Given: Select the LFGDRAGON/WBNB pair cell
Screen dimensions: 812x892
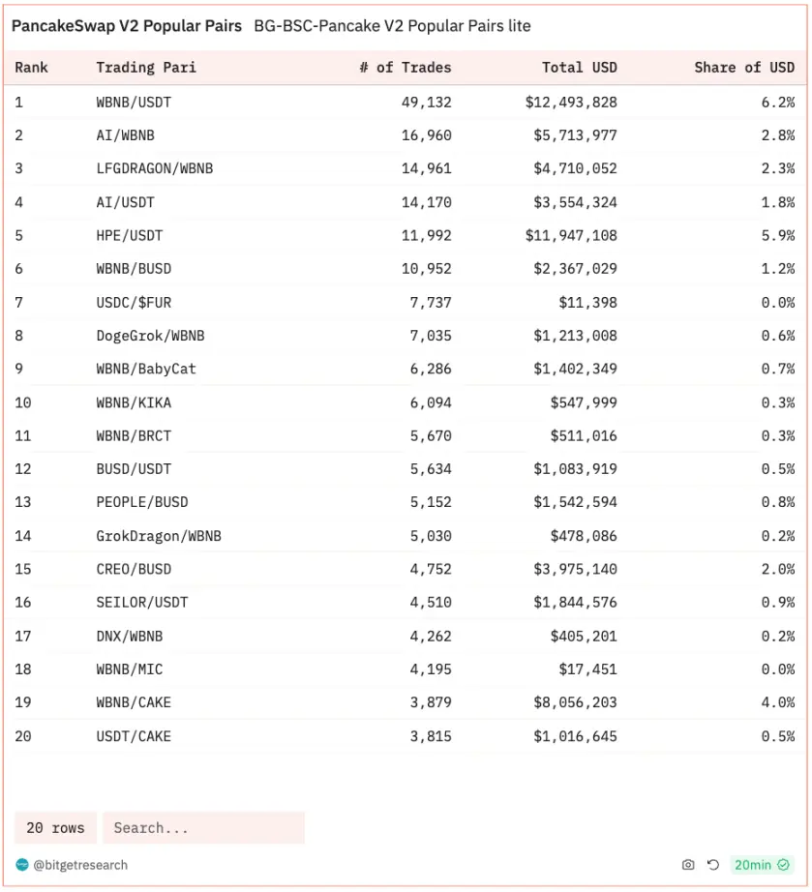Looking at the screenshot, I should (x=155, y=168).
